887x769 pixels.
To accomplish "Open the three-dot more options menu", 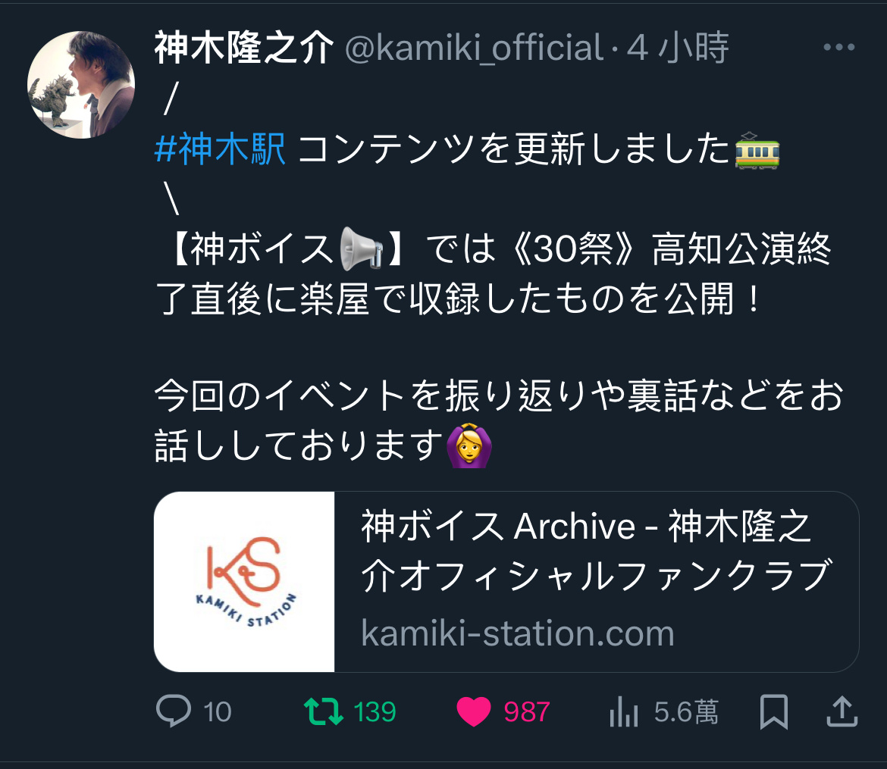I will 839,47.
